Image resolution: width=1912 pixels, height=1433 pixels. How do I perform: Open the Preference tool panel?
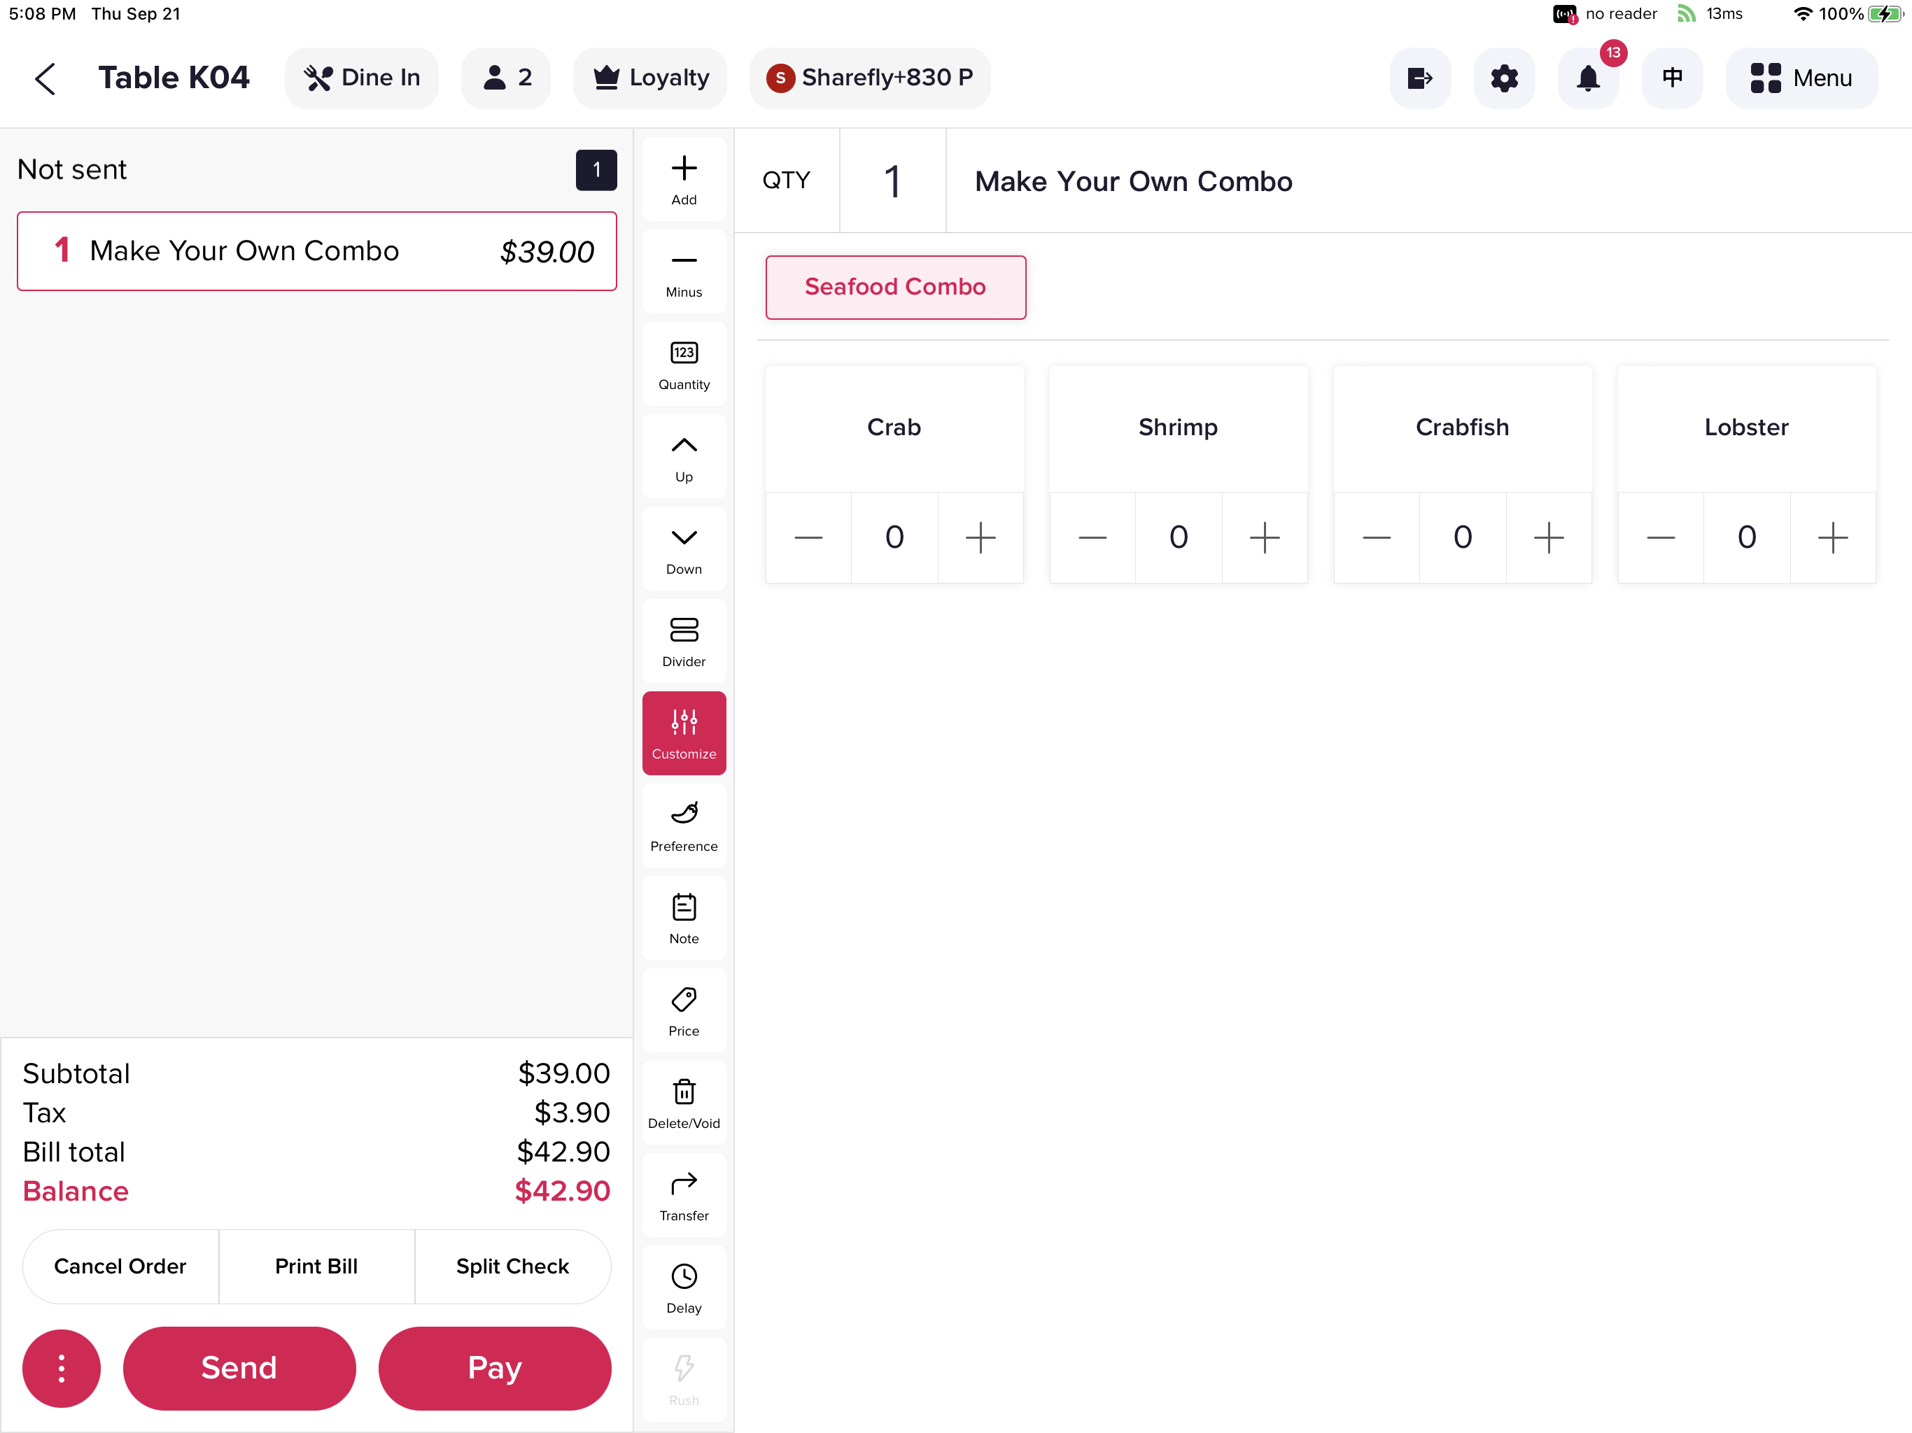(x=684, y=825)
